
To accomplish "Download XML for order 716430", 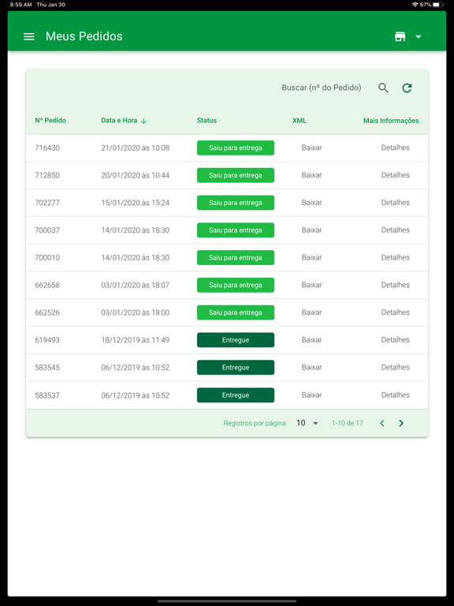I will click(x=311, y=148).
